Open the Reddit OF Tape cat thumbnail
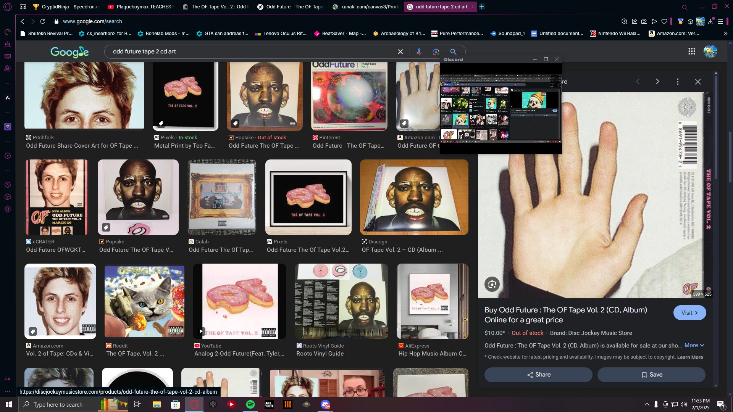The image size is (733, 412). (144, 301)
